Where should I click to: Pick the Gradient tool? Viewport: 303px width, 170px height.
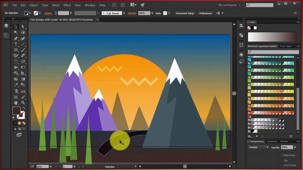[23, 79]
